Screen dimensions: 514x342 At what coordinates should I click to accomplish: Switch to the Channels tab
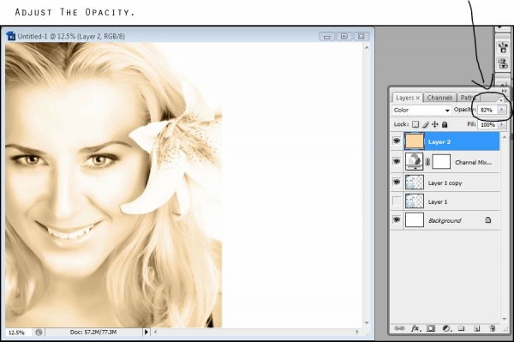pos(439,98)
